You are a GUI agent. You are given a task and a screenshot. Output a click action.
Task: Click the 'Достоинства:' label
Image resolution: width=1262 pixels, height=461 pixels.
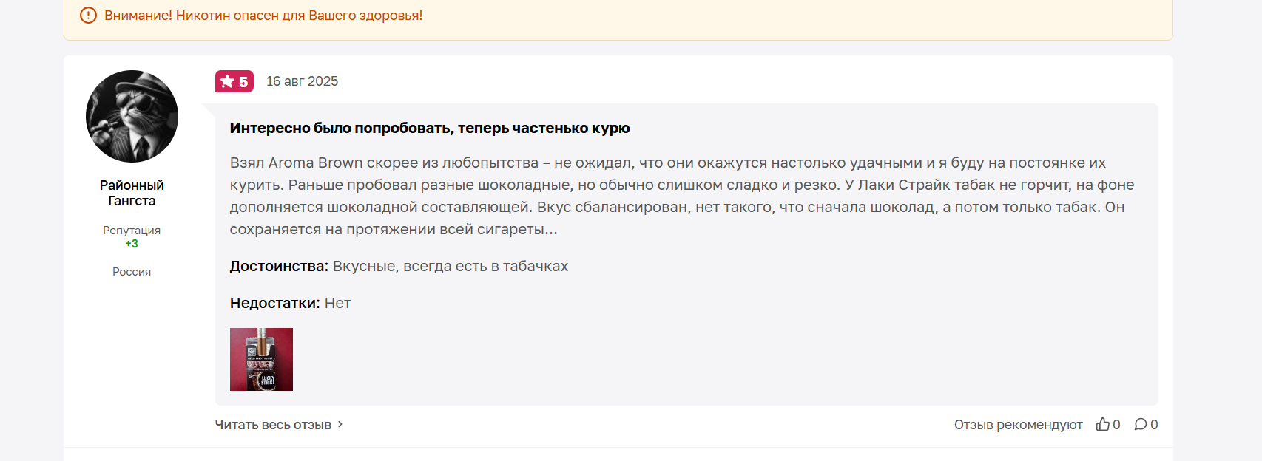[x=279, y=266]
